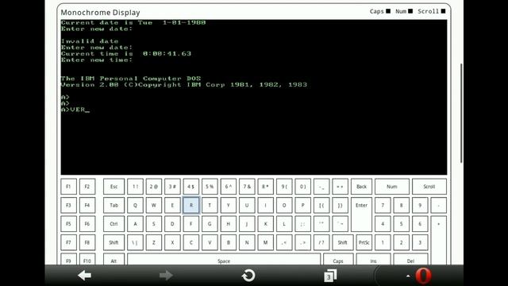Viewport: 508px width, 286px height.
Task: Tap the F2 key
Action: pyautogui.click(x=87, y=187)
